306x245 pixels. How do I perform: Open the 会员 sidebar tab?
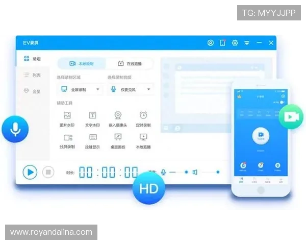[33, 91]
